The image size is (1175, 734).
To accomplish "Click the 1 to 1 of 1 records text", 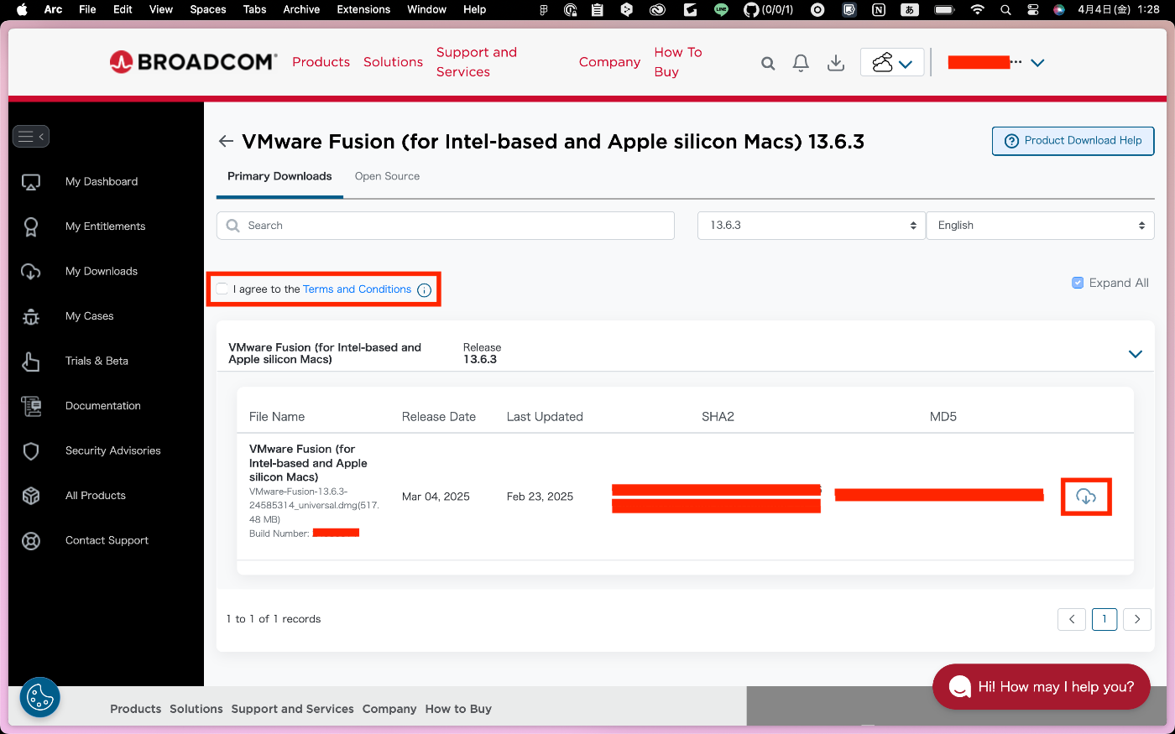I will coord(274,619).
